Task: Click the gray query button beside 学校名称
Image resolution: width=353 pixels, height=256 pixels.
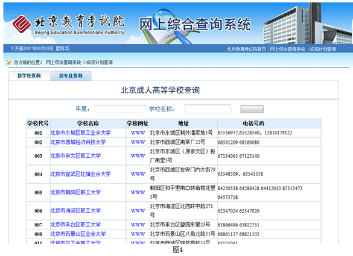Action: (252, 109)
